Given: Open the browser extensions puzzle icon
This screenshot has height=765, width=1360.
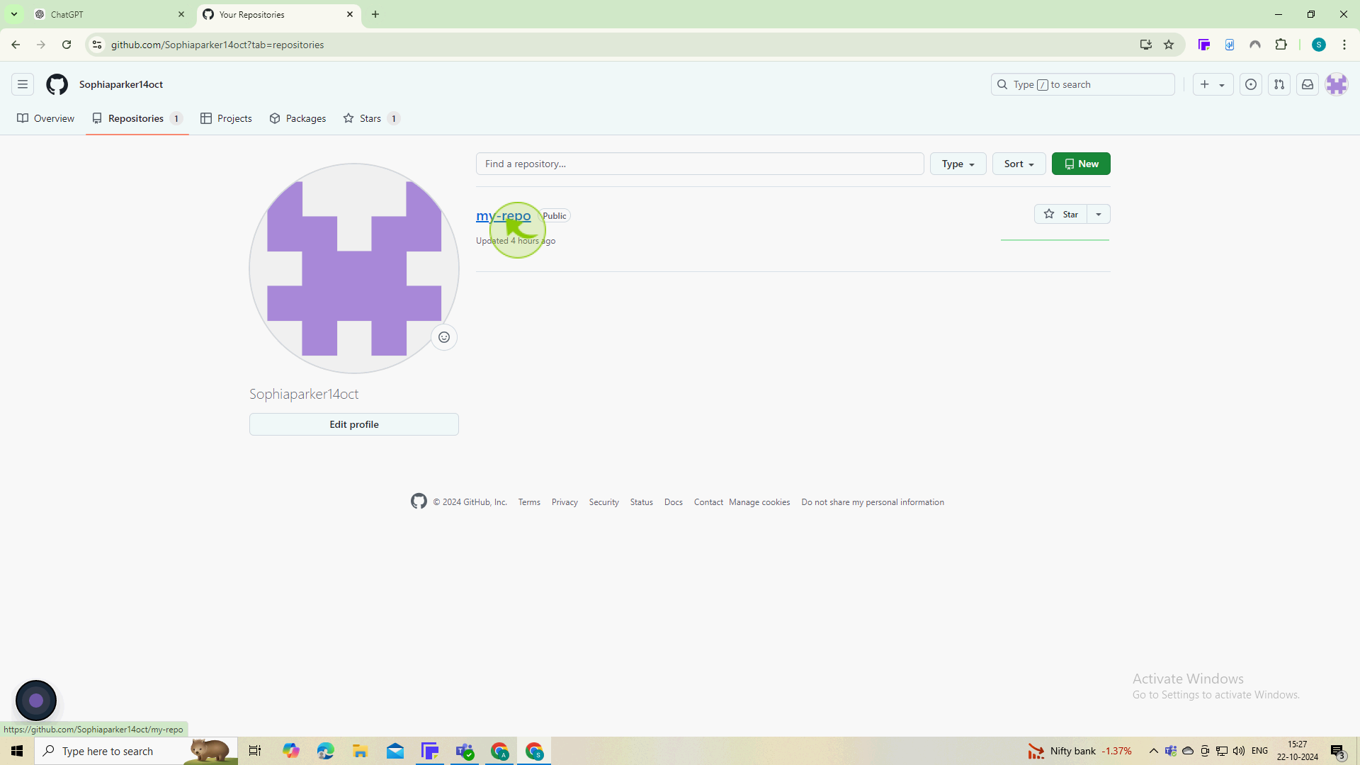Looking at the screenshot, I should pos(1281,45).
